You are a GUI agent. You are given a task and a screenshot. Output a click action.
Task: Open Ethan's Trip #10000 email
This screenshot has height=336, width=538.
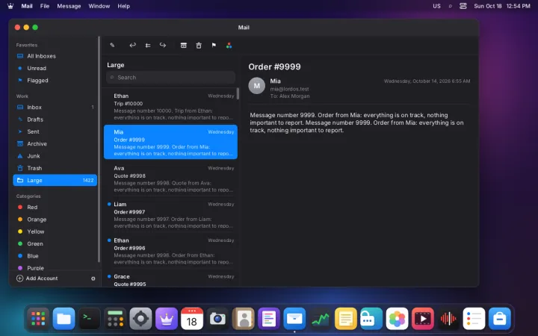tap(170, 106)
